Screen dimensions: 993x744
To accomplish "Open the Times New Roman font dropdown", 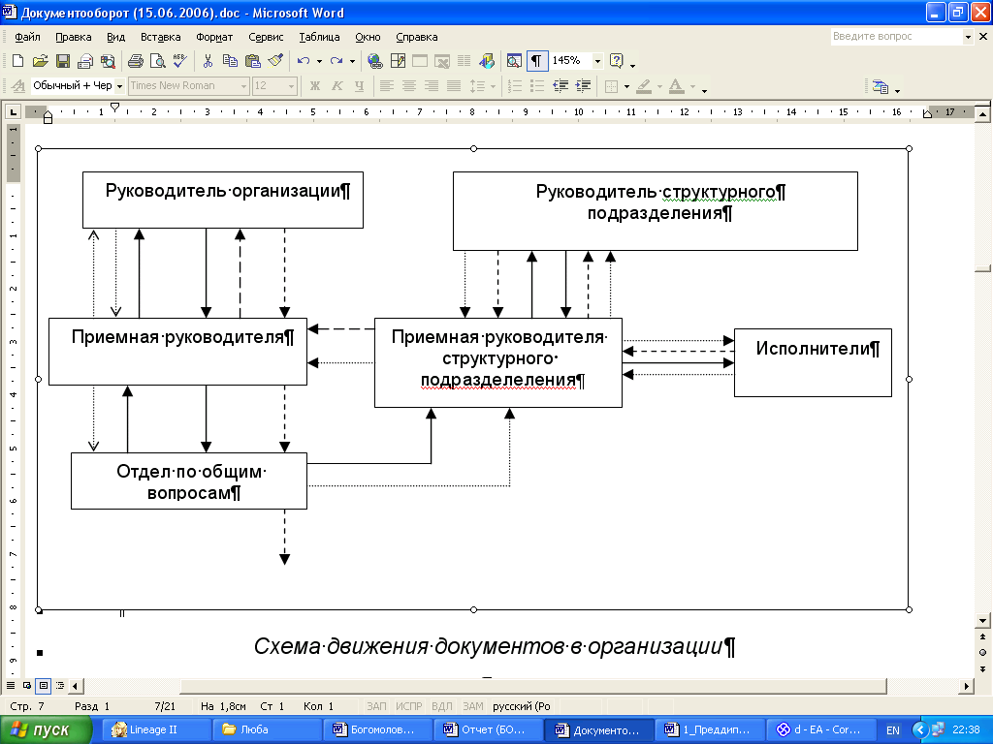I will (x=243, y=86).
